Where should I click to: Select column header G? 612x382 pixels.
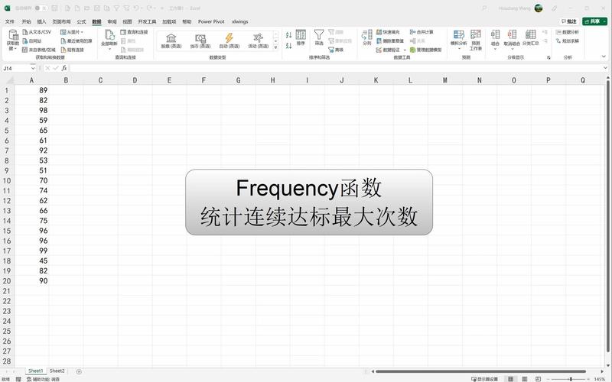pos(238,80)
